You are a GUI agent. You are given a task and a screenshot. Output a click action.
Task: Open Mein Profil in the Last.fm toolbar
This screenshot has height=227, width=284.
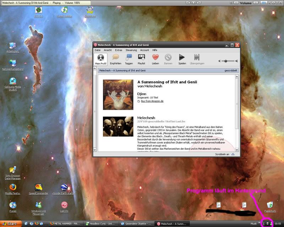100,59
